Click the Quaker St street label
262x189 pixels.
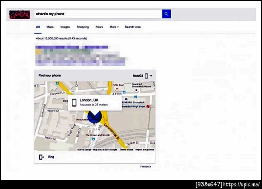click(133, 143)
